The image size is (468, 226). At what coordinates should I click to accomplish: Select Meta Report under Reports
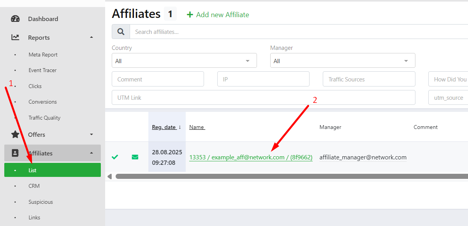(x=43, y=55)
